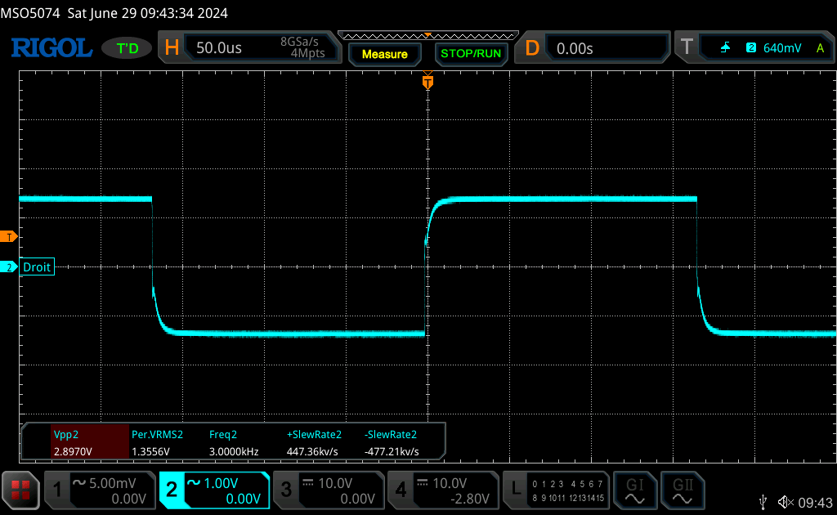The height and width of the screenshot is (515, 837).
Task: Click the orange trigger level T marker on left
Action: 8,237
